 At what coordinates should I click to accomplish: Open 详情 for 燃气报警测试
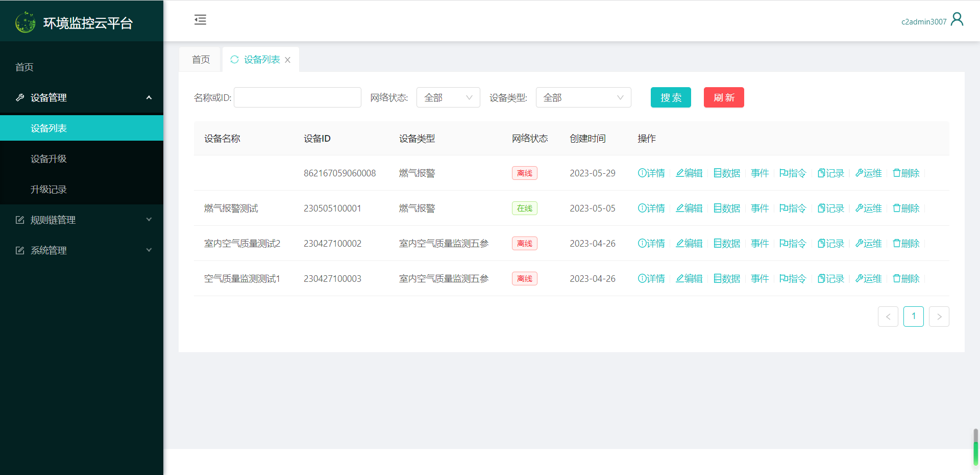point(651,208)
